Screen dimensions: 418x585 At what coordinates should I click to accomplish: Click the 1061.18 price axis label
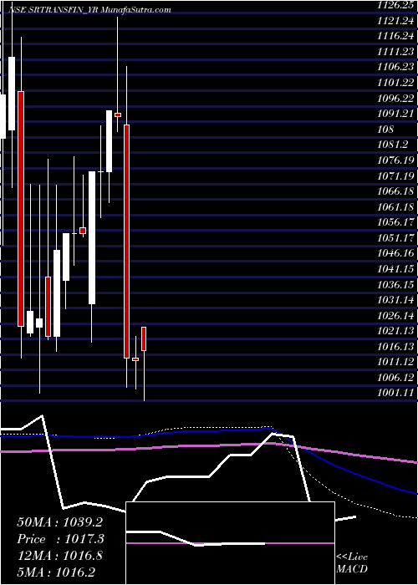coord(396,206)
